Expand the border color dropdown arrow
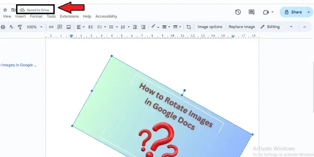 point(158,27)
